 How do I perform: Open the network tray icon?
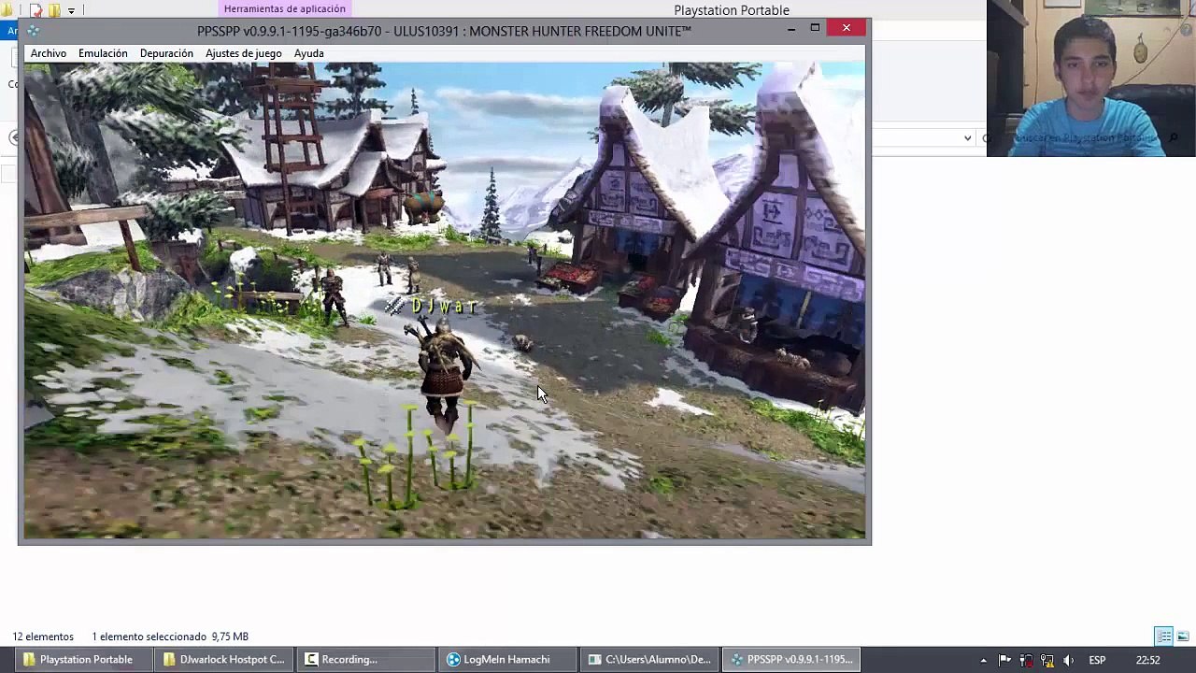click(1047, 661)
